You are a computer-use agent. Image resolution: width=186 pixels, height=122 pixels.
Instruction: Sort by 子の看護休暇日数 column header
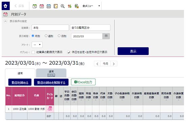tap(122, 96)
